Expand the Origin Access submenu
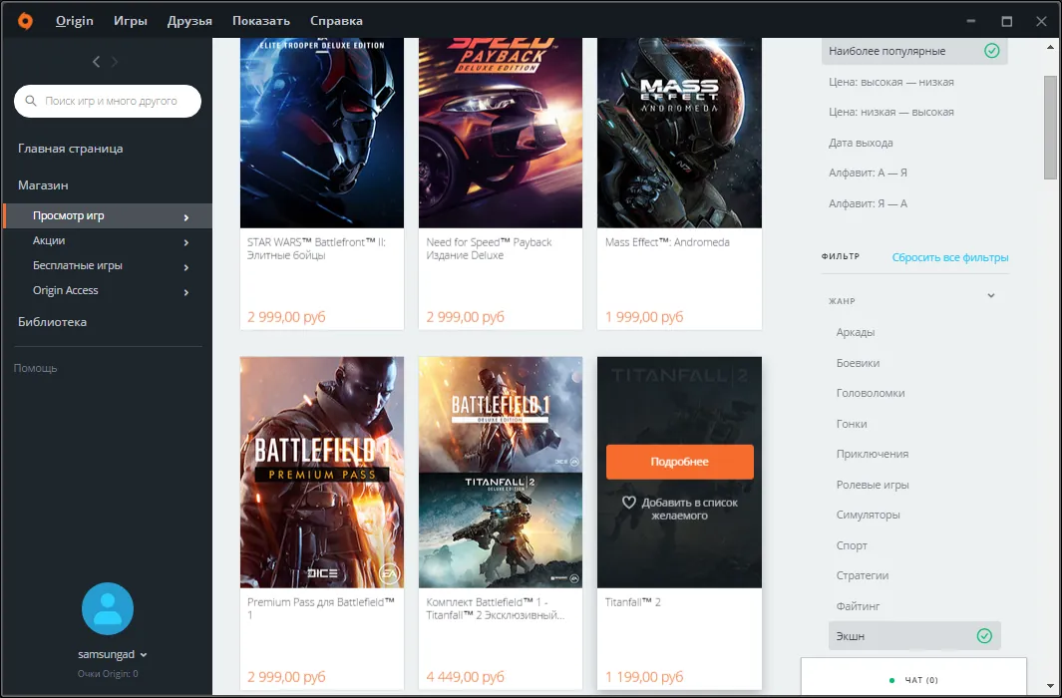Viewport: 1062px width, 698px height. pos(186,291)
